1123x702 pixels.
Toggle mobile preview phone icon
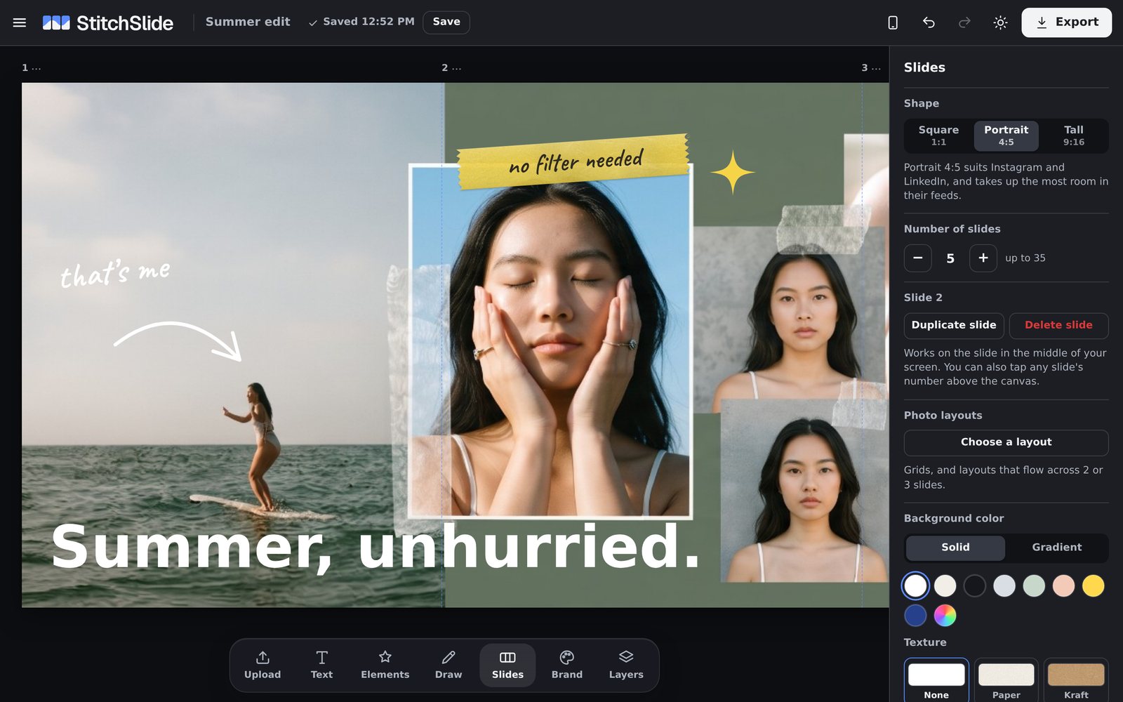point(893,22)
